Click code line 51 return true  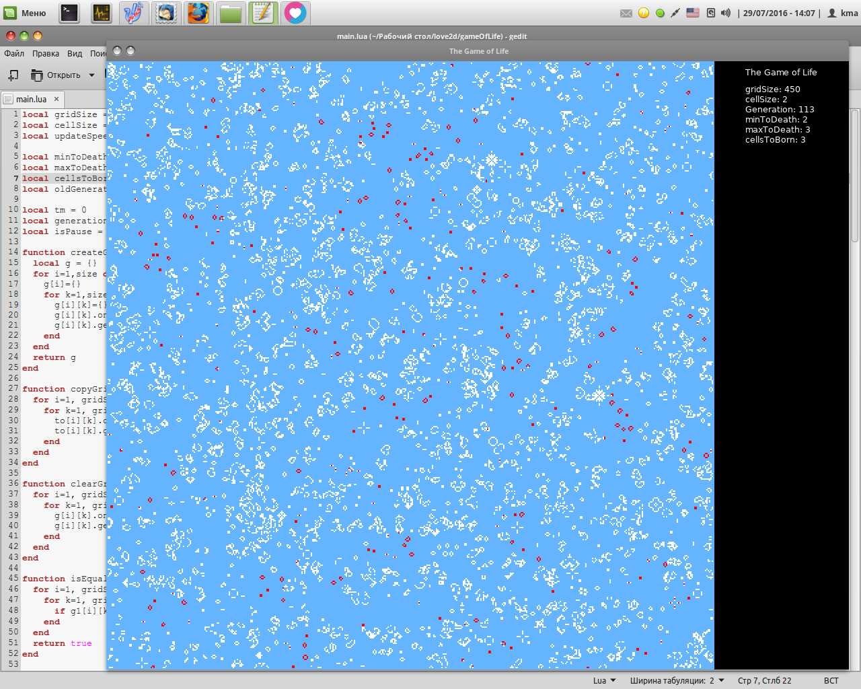point(62,643)
